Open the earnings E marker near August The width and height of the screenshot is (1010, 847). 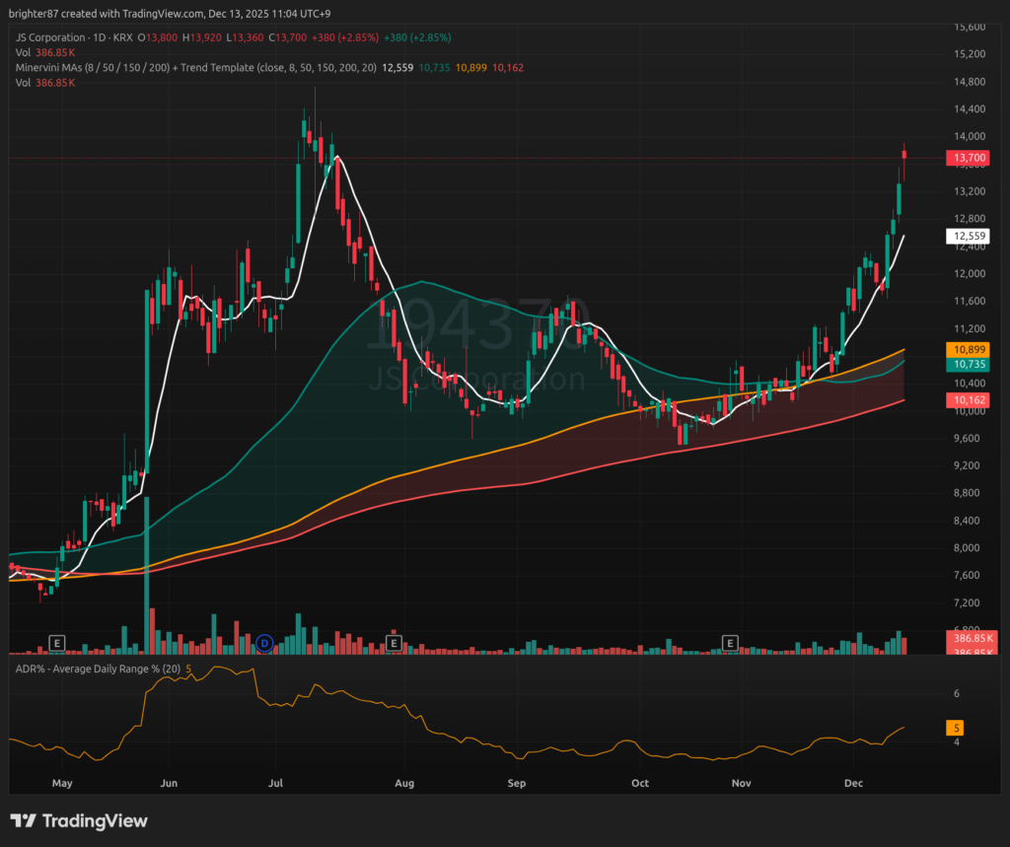coord(394,643)
